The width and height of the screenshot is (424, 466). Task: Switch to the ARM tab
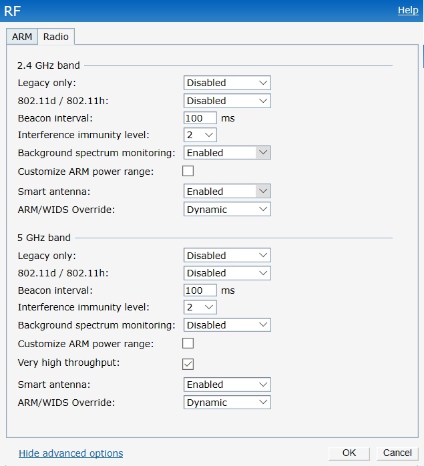click(22, 37)
